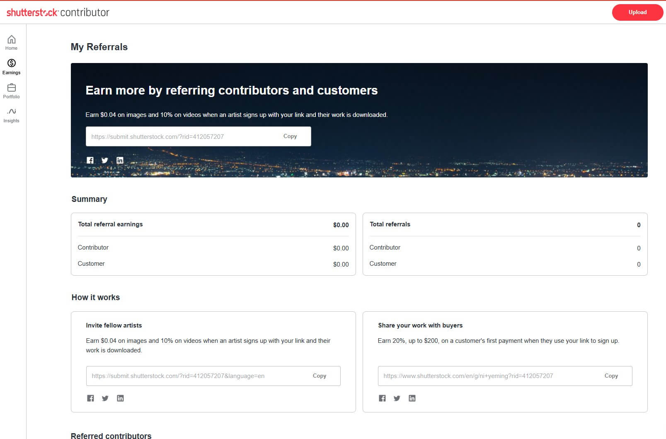This screenshot has height=439, width=666.
Task: Click the Total referral earnings $0.00 value
Action: [x=341, y=225]
